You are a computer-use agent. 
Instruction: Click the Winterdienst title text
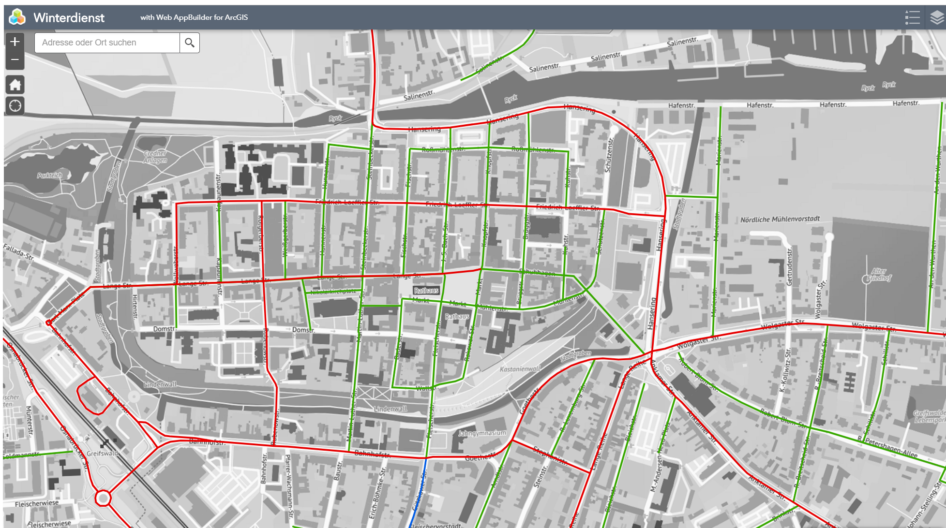(69, 18)
